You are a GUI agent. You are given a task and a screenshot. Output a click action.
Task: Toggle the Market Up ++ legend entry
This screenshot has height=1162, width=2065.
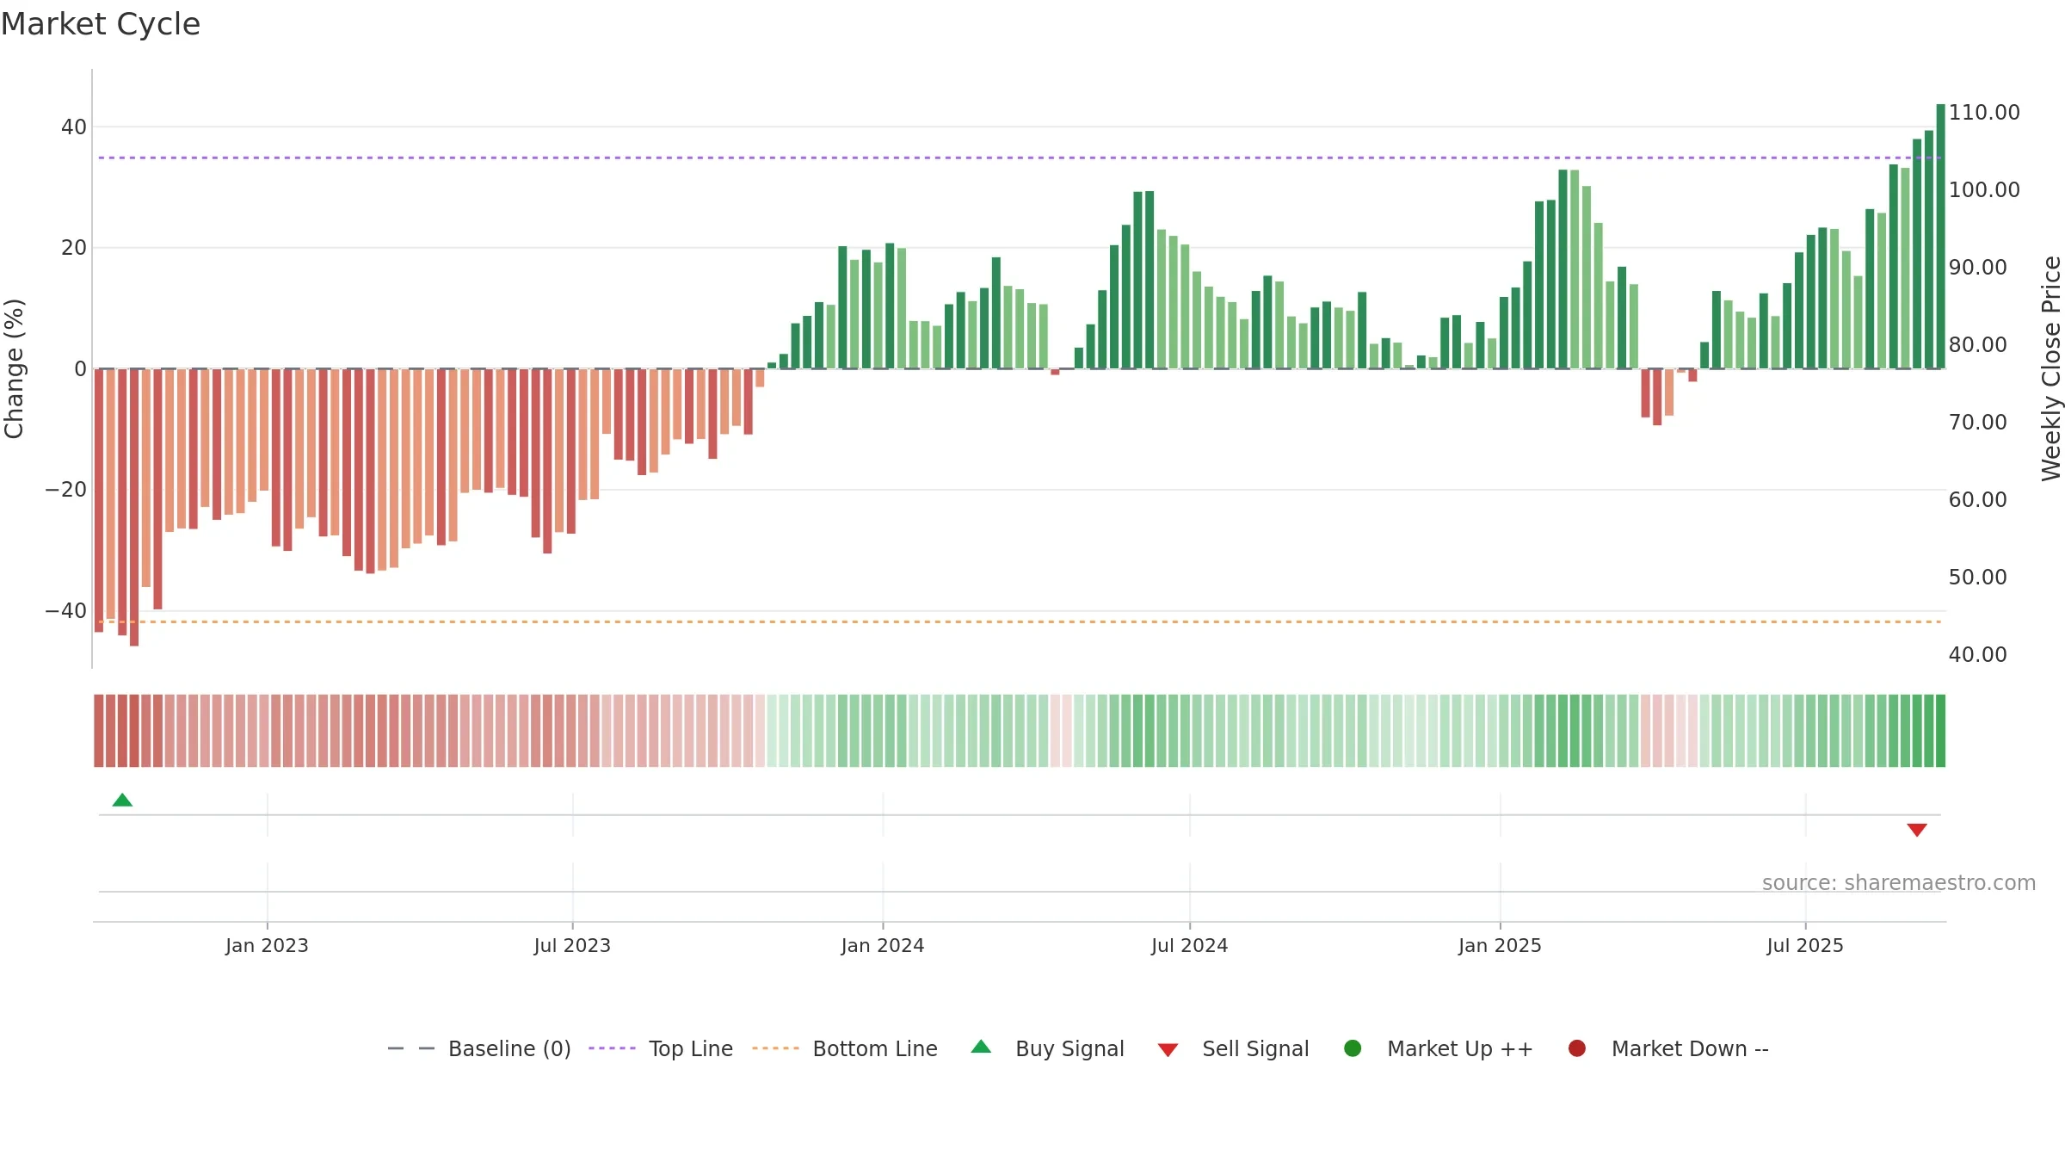[x=1438, y=1048]
